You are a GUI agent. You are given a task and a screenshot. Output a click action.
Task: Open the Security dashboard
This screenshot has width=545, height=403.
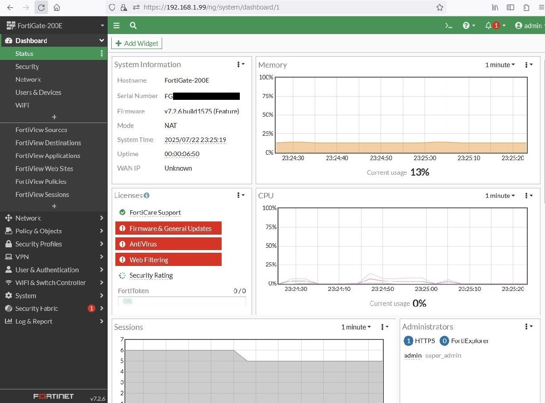27,66
